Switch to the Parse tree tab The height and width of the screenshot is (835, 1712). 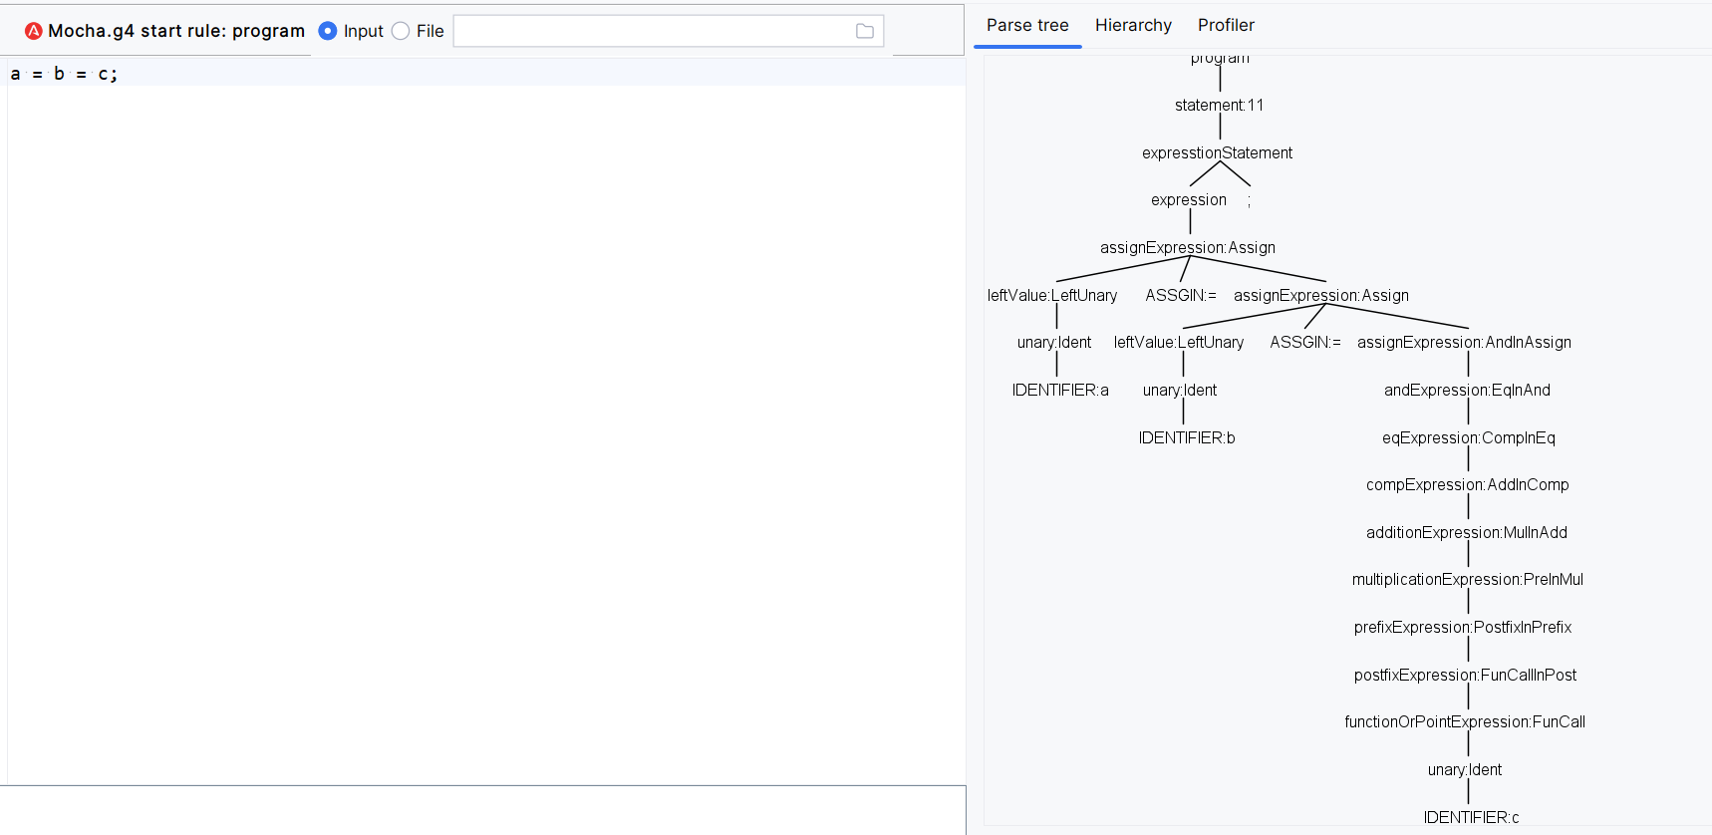tap(1027, 25)
